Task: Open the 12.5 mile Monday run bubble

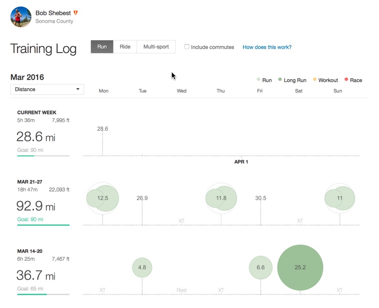Action: pyautogui.click(x=102, y=198)
